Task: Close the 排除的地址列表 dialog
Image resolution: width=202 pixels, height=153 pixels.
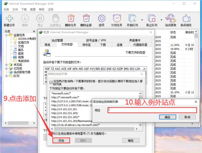Action: [142, 74]
